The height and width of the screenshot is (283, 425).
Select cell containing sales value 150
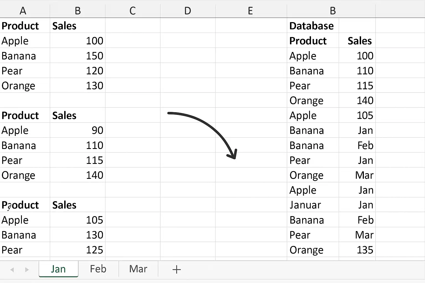(x=77, y=56)
